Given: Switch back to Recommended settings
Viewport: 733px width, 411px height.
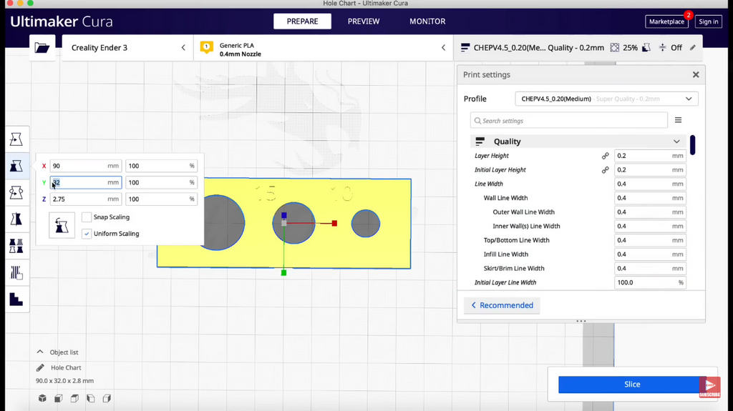Looking at the screenshot, I should click(502, 305).
